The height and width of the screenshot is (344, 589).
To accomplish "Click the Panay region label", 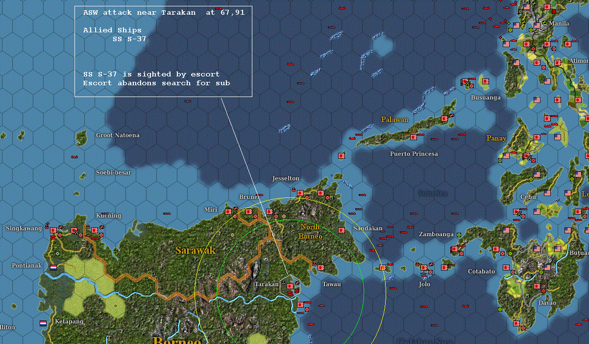I will pos(496,138).
